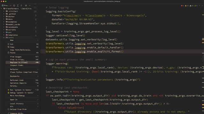Select the notebooks folder icon
Screen dimensions: 204x114
pyautogui.click(x=7, y=27)
